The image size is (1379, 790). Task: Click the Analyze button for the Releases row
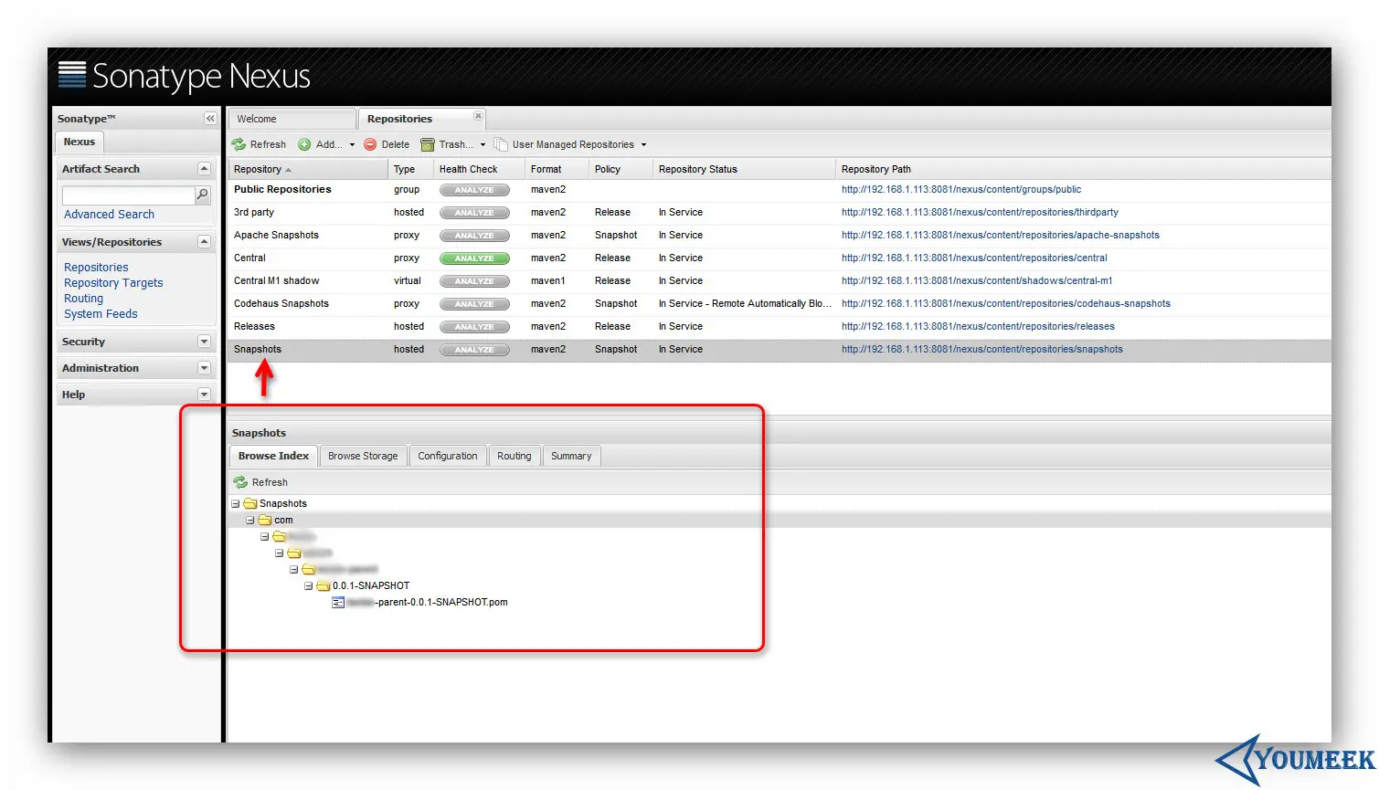pyautogui.click(x=474, y=327)
